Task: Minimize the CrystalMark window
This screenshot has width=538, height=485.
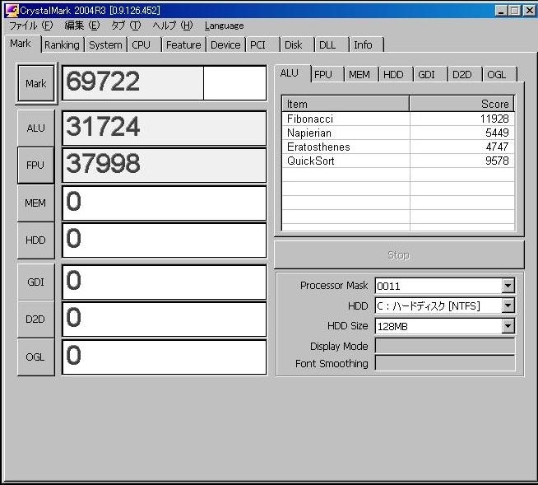Action: click(x=501, y=11)
